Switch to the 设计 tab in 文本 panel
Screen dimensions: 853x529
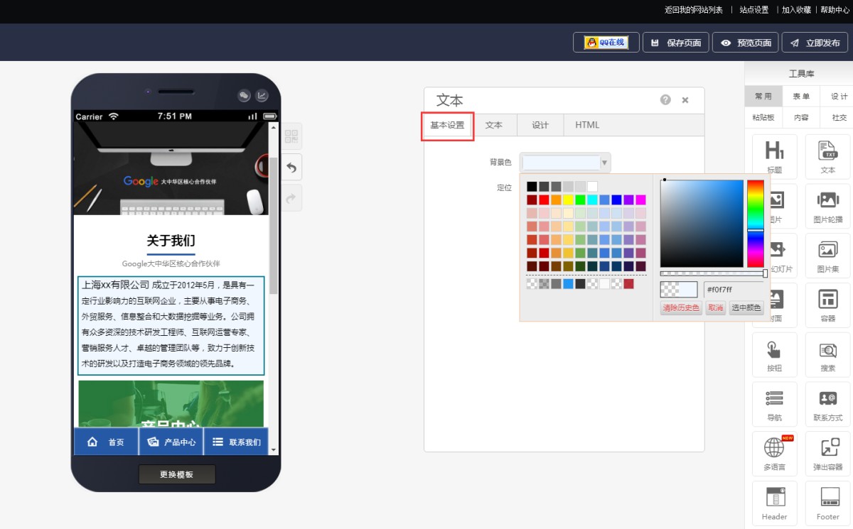tap(540, 125)
